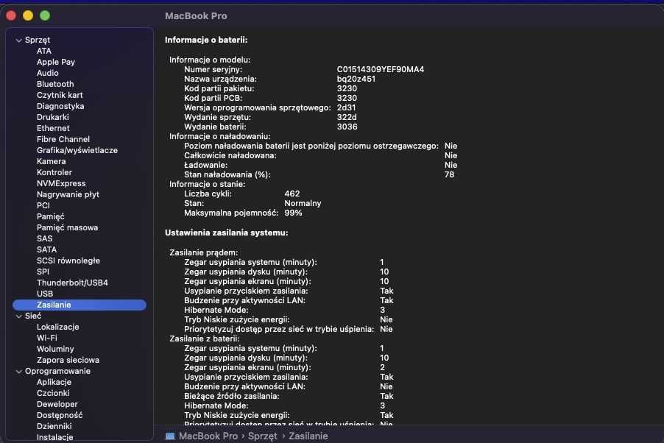Click the MacBook Pro icon in path bar
664x443 pixels.
pos(170,436)
